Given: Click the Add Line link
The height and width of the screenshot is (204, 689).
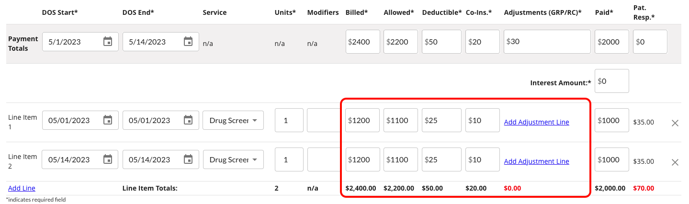Looking at the screenshot, I should (x=22, y=188).
